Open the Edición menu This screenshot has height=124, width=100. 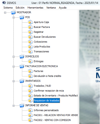pyautogui.click(x=20, y=8)
